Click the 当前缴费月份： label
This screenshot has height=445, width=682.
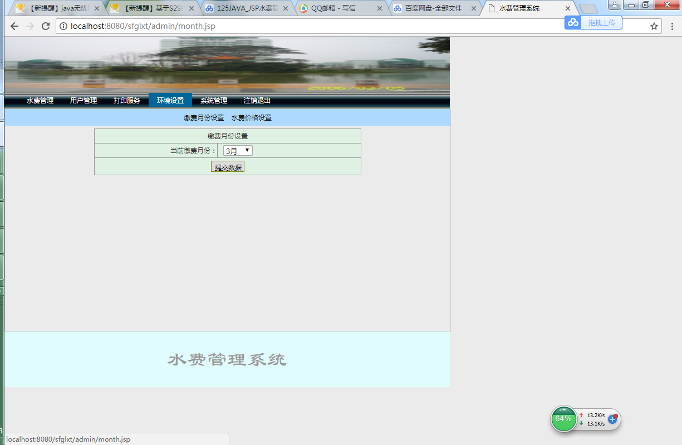click(193, 151)
